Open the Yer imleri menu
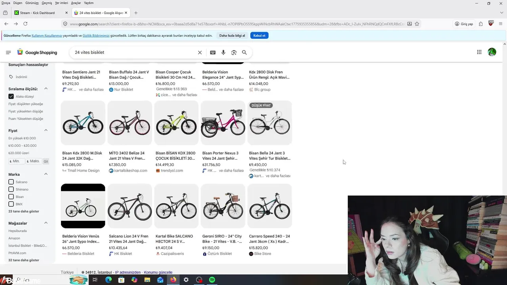507x285 pixels. tap(62, 3)
